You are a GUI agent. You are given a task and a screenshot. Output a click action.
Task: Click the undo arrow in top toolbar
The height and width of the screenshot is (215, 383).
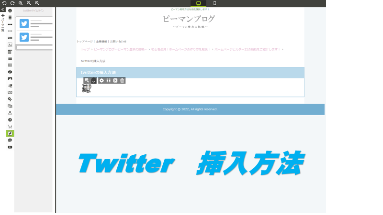[4, 3]
